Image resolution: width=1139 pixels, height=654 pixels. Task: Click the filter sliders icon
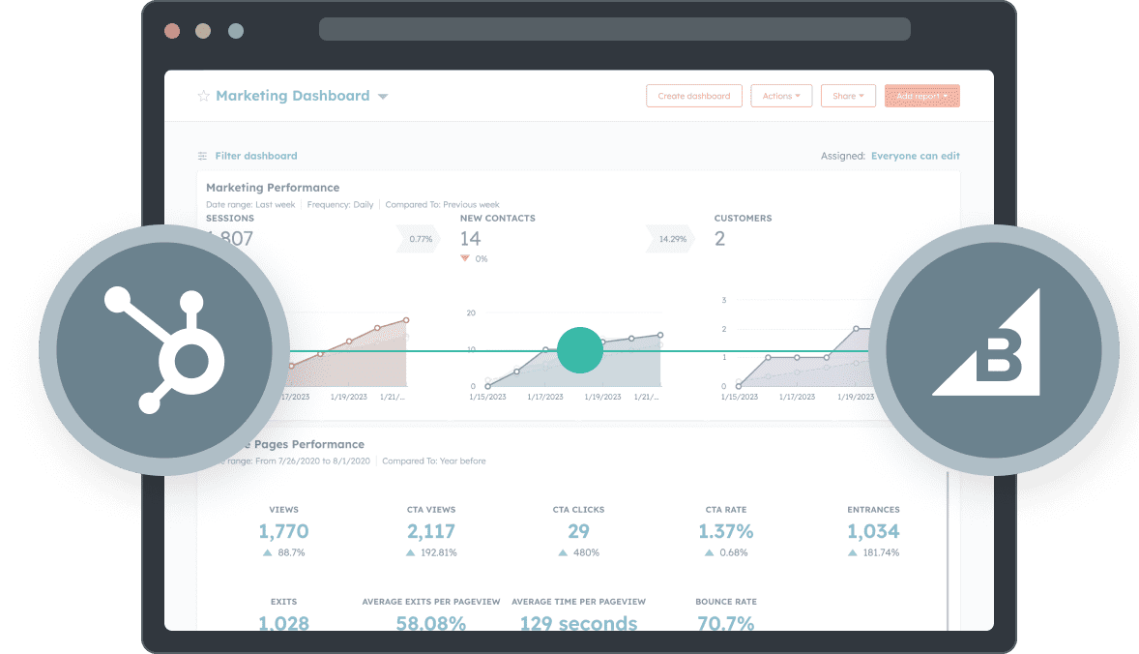(x=203, y=156)
